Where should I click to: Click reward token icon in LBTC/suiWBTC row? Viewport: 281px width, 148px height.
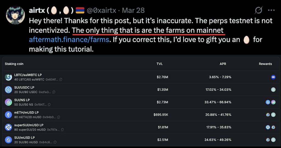click(x=273, y=77)
